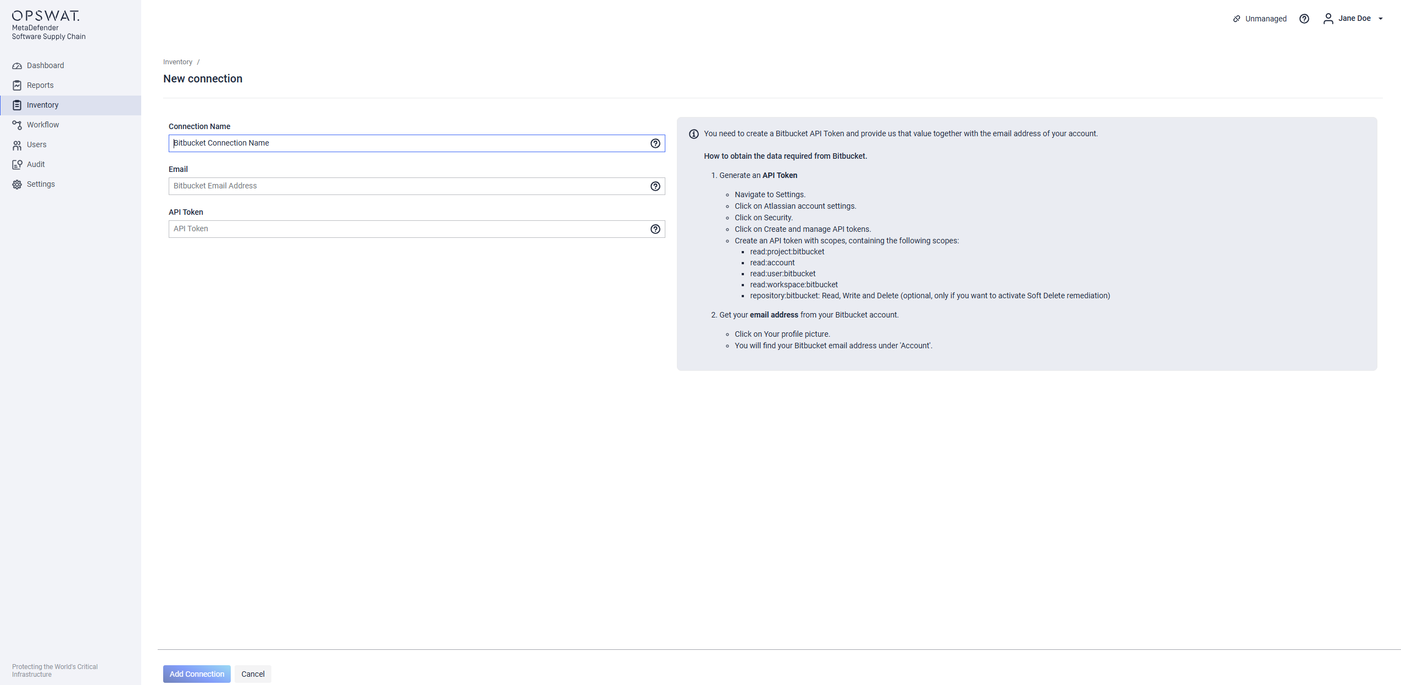Click help icon in API Token field

[655, 229]
